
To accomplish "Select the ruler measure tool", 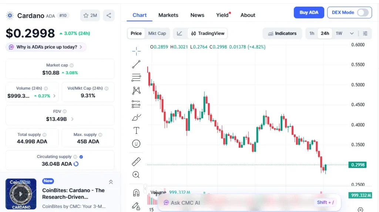I will 136,162.
